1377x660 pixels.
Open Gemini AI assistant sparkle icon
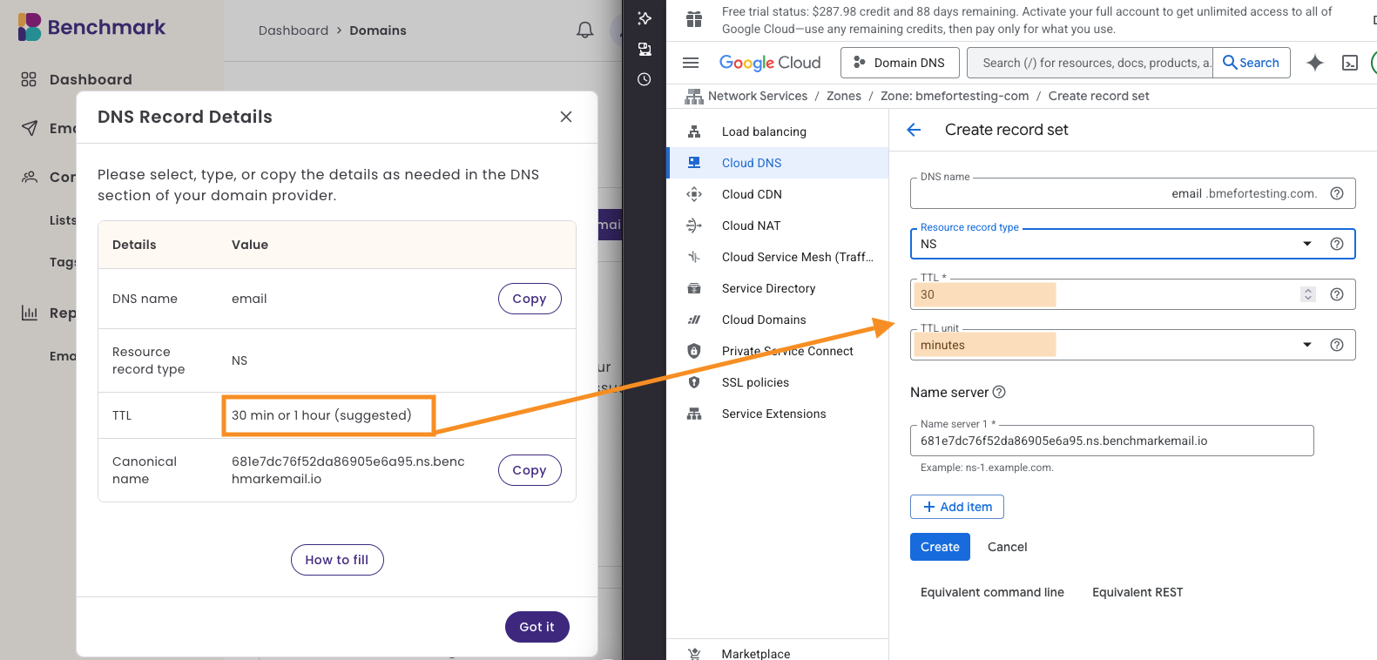[1315, 63]
